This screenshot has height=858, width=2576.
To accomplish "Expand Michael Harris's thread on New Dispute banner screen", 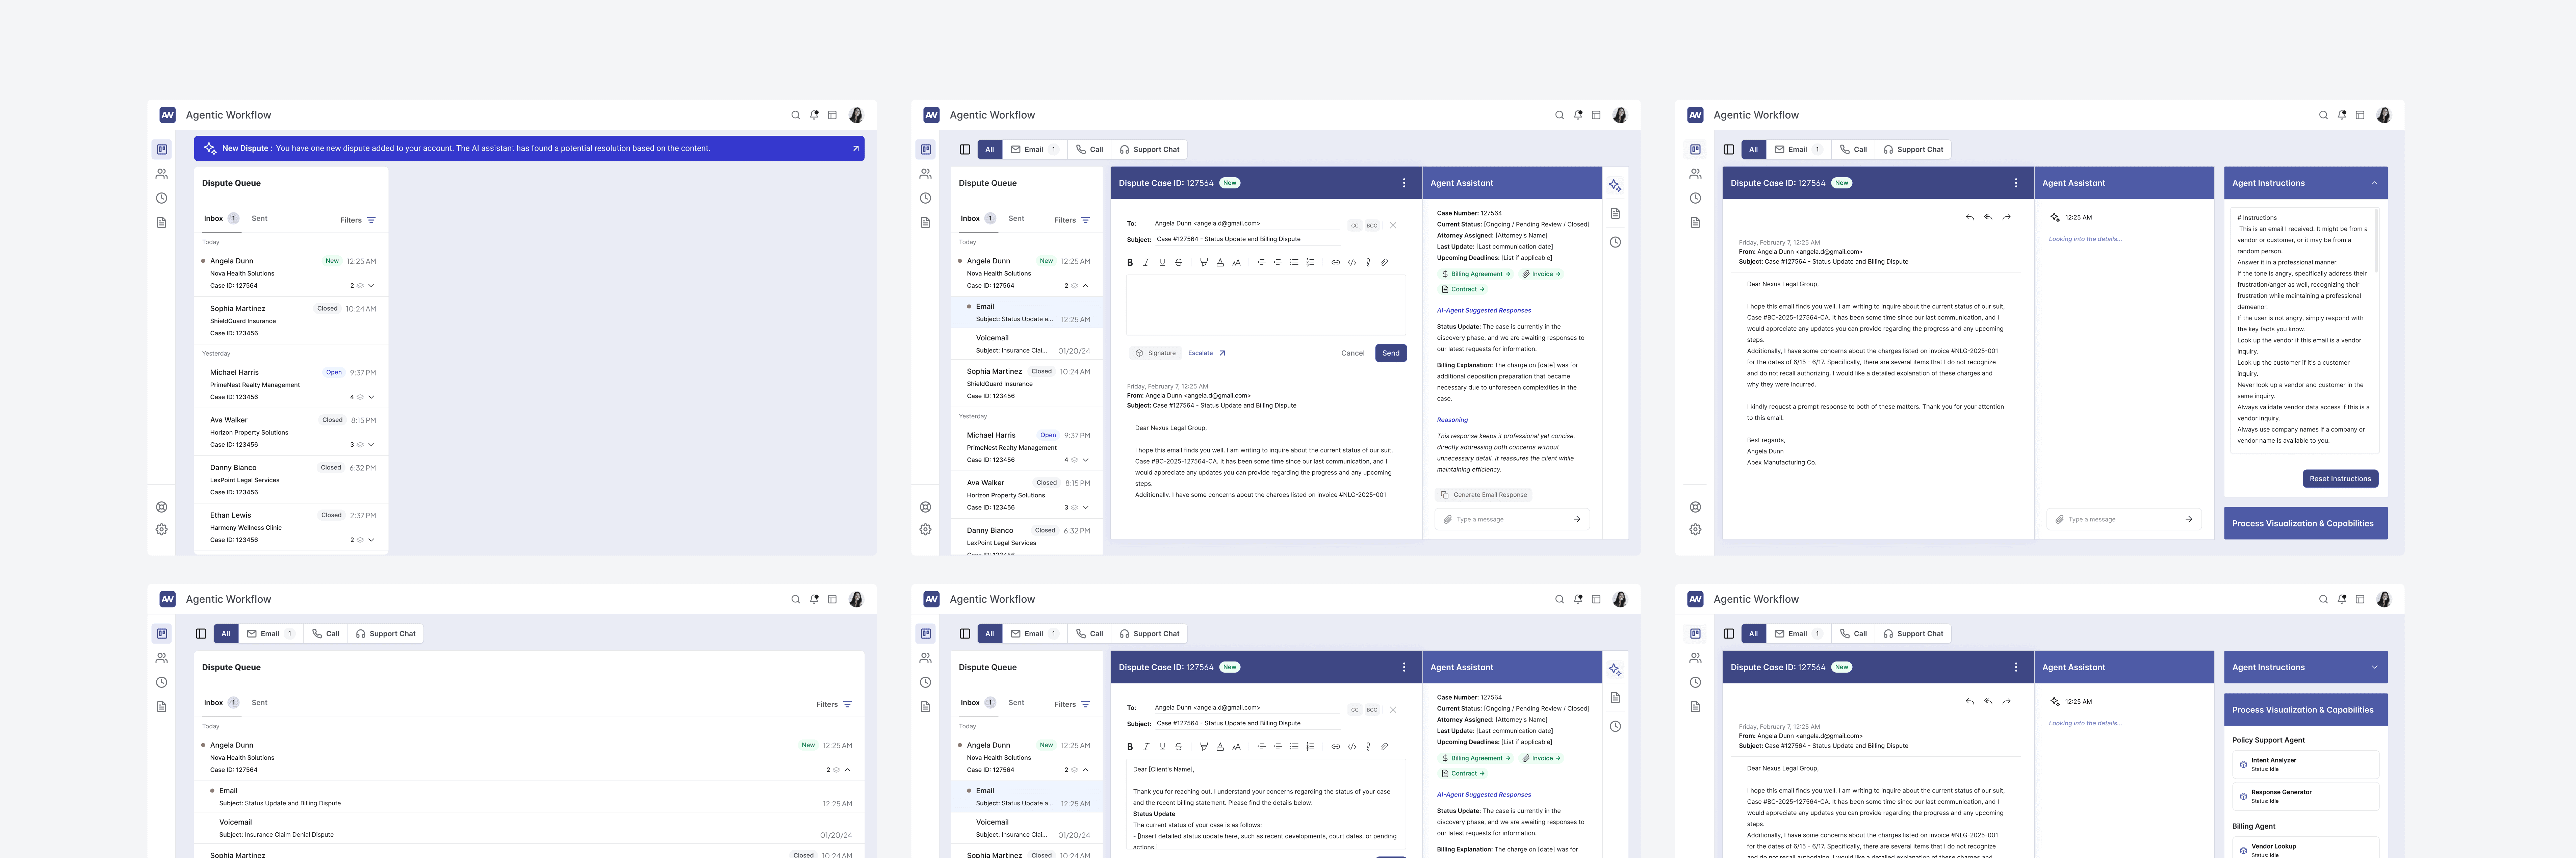I will [371, 397].
